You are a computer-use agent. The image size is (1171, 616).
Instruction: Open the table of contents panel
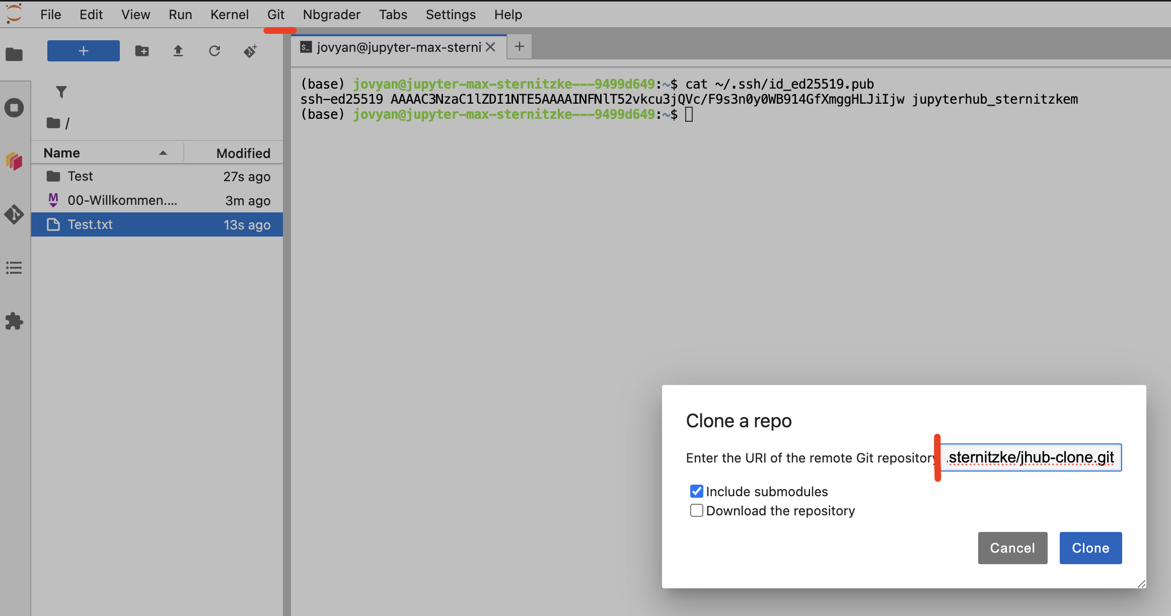14,268
